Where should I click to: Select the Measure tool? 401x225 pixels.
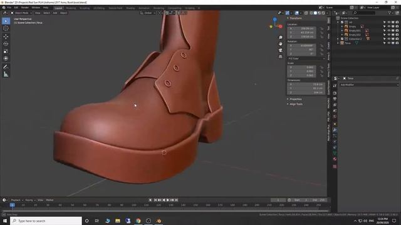pos(6,74)
